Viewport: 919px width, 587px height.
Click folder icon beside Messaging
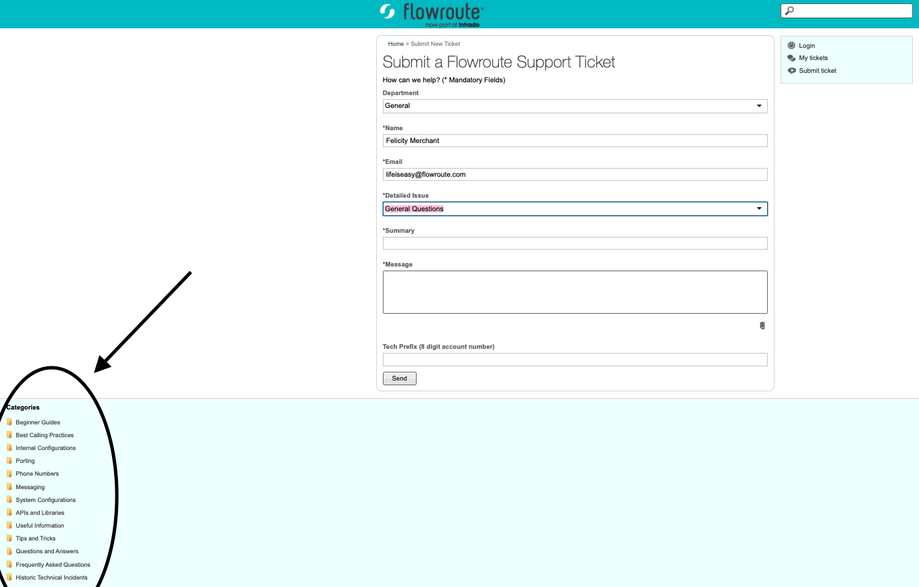tap(9, 486)
